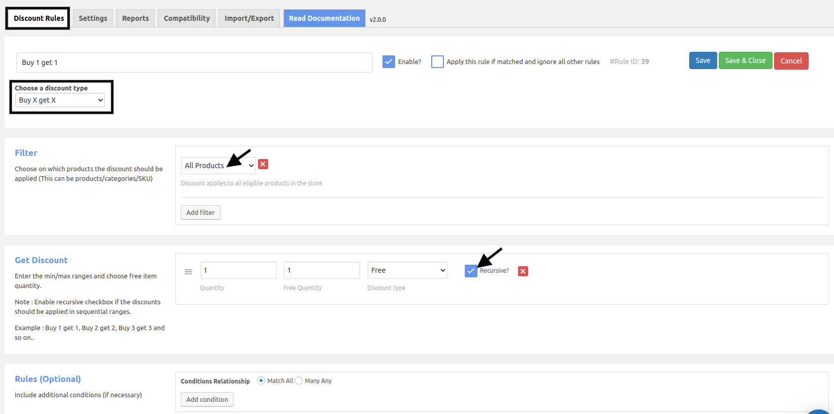Image resolution: width=834 pixels, height=414 pixels.
Task: Open the Buy X get X discount type dropdown
Action: (60, 100)
